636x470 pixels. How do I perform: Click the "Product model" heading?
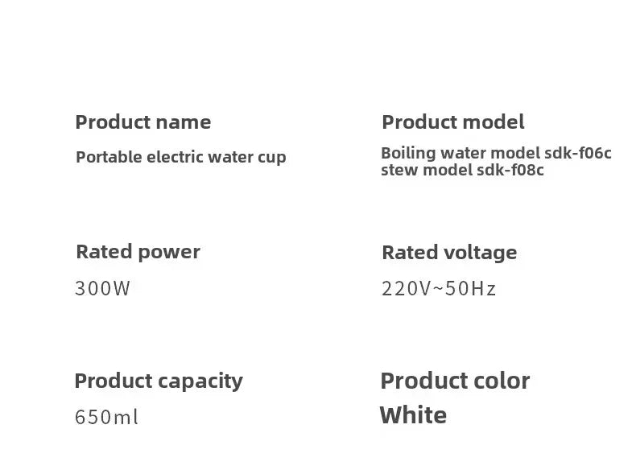[x=452, y=122]
